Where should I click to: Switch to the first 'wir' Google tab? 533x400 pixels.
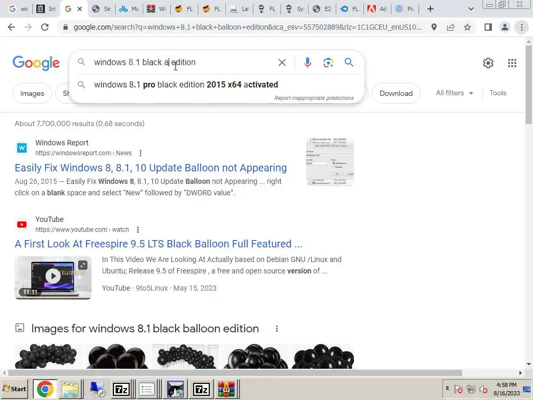pos(18,9)
